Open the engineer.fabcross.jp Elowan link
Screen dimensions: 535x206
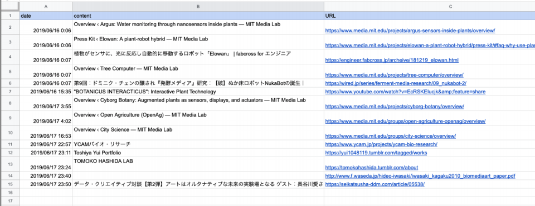coord(392,60)
